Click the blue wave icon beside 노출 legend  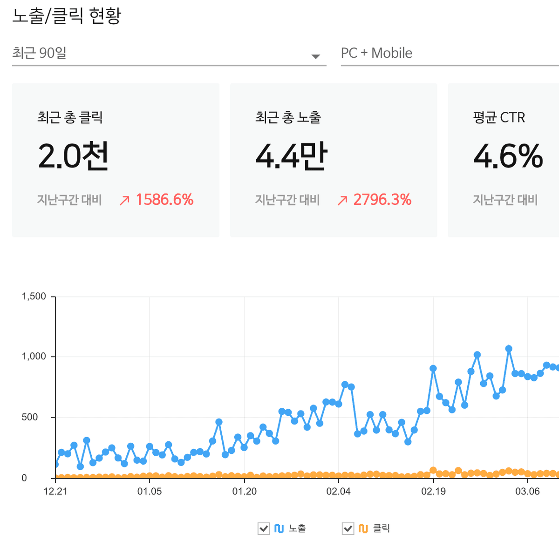[280, 528]
